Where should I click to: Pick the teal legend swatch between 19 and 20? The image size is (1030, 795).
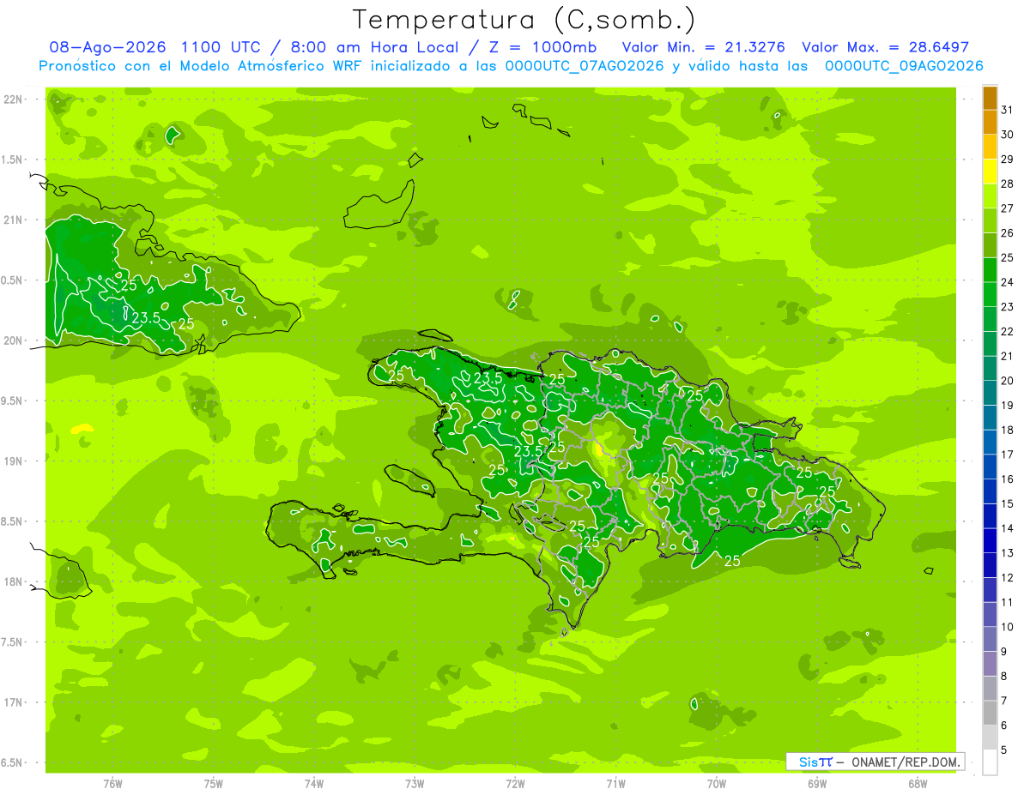(990, 393)
